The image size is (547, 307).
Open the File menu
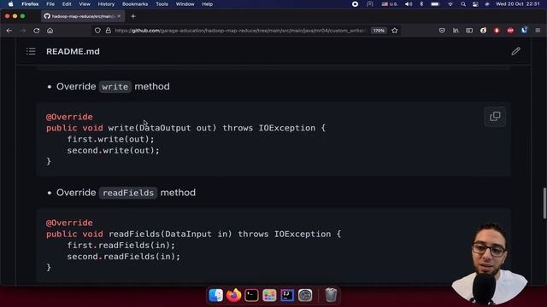50,4
